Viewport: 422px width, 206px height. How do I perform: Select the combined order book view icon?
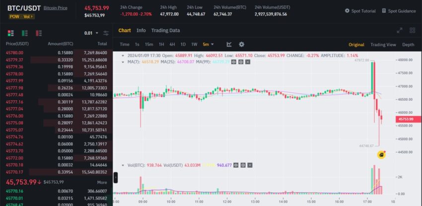click(10, 33)
